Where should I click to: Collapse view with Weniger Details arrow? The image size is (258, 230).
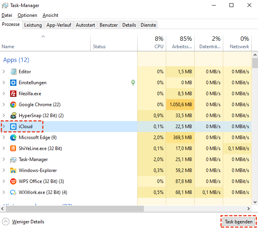(x=5, y=221)
